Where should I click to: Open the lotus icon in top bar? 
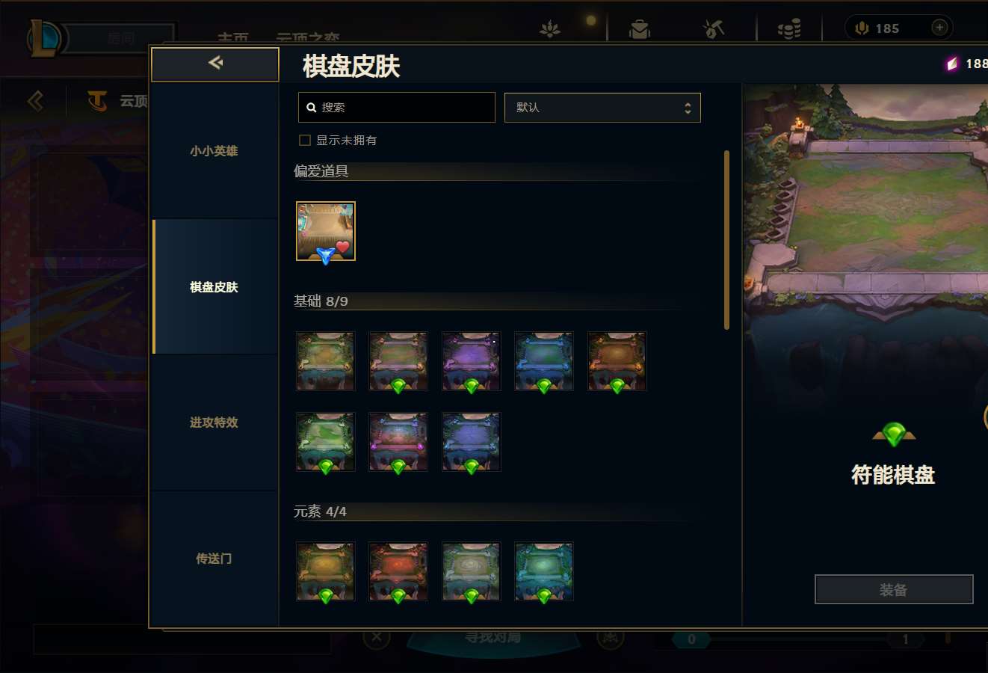[x=550, y=29]
